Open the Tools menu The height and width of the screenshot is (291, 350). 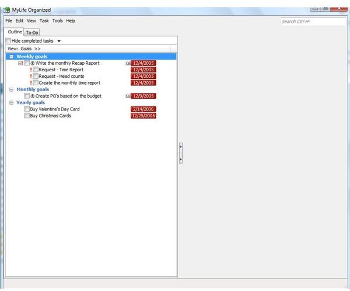[x=57, y=21]
